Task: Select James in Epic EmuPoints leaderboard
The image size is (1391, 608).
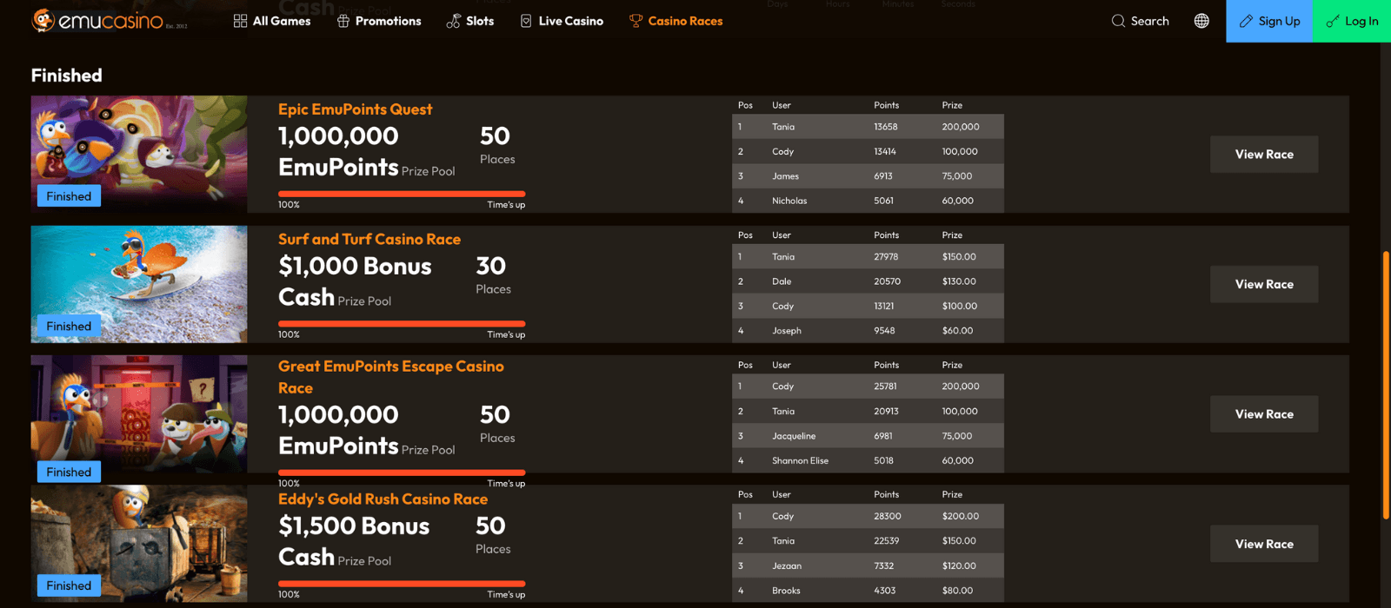Action: point(785,176)
